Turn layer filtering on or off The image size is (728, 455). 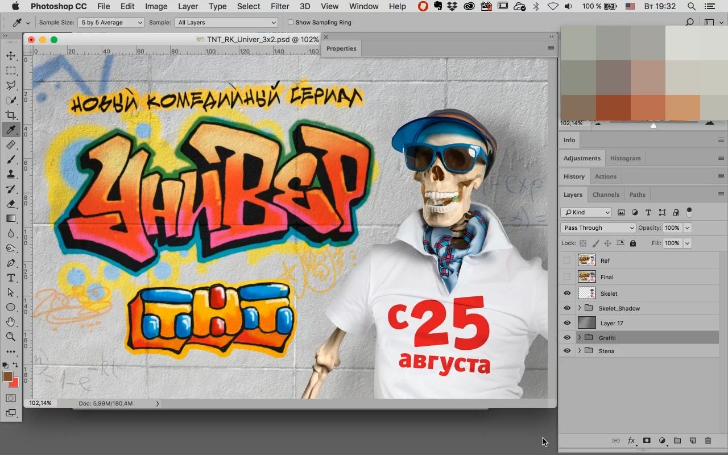pos(689,212)
